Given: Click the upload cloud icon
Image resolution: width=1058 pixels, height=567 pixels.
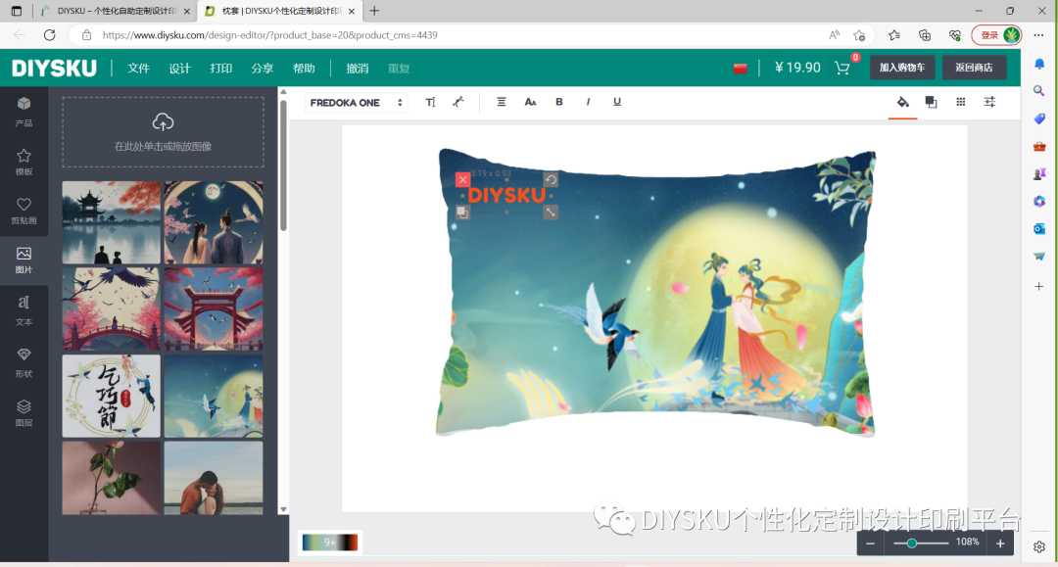Looking at the screenshot, I should [x=163, y=122].
